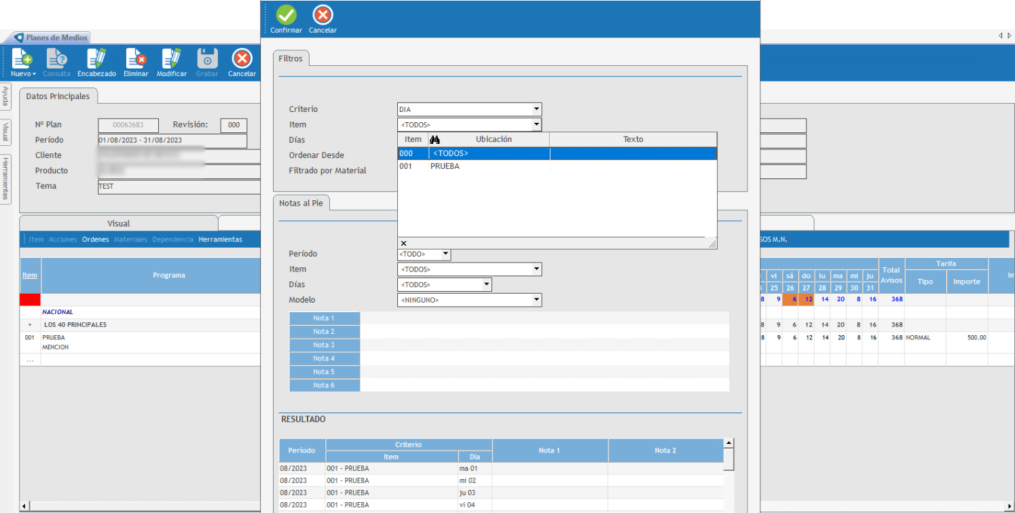
Task: Click into Nota 2 field
Action: 544,332
